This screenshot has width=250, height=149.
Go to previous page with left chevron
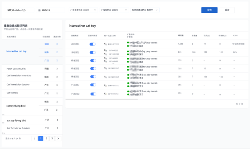point(35,139)
